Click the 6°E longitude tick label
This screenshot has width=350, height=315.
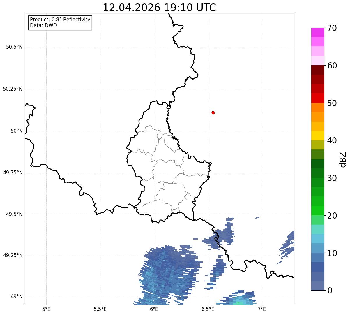[154, 309]
